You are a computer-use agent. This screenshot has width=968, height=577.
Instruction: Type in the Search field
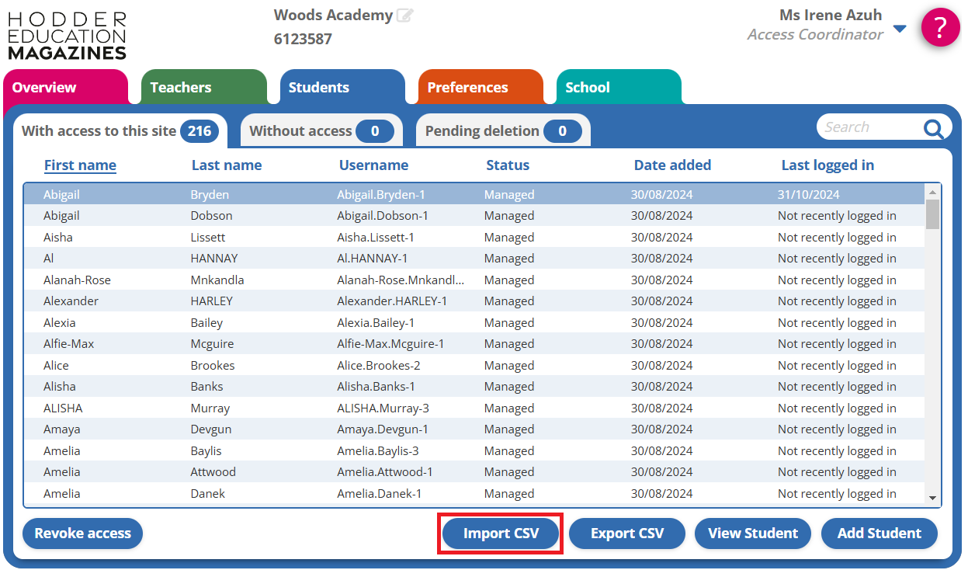[x=866, y=127]
